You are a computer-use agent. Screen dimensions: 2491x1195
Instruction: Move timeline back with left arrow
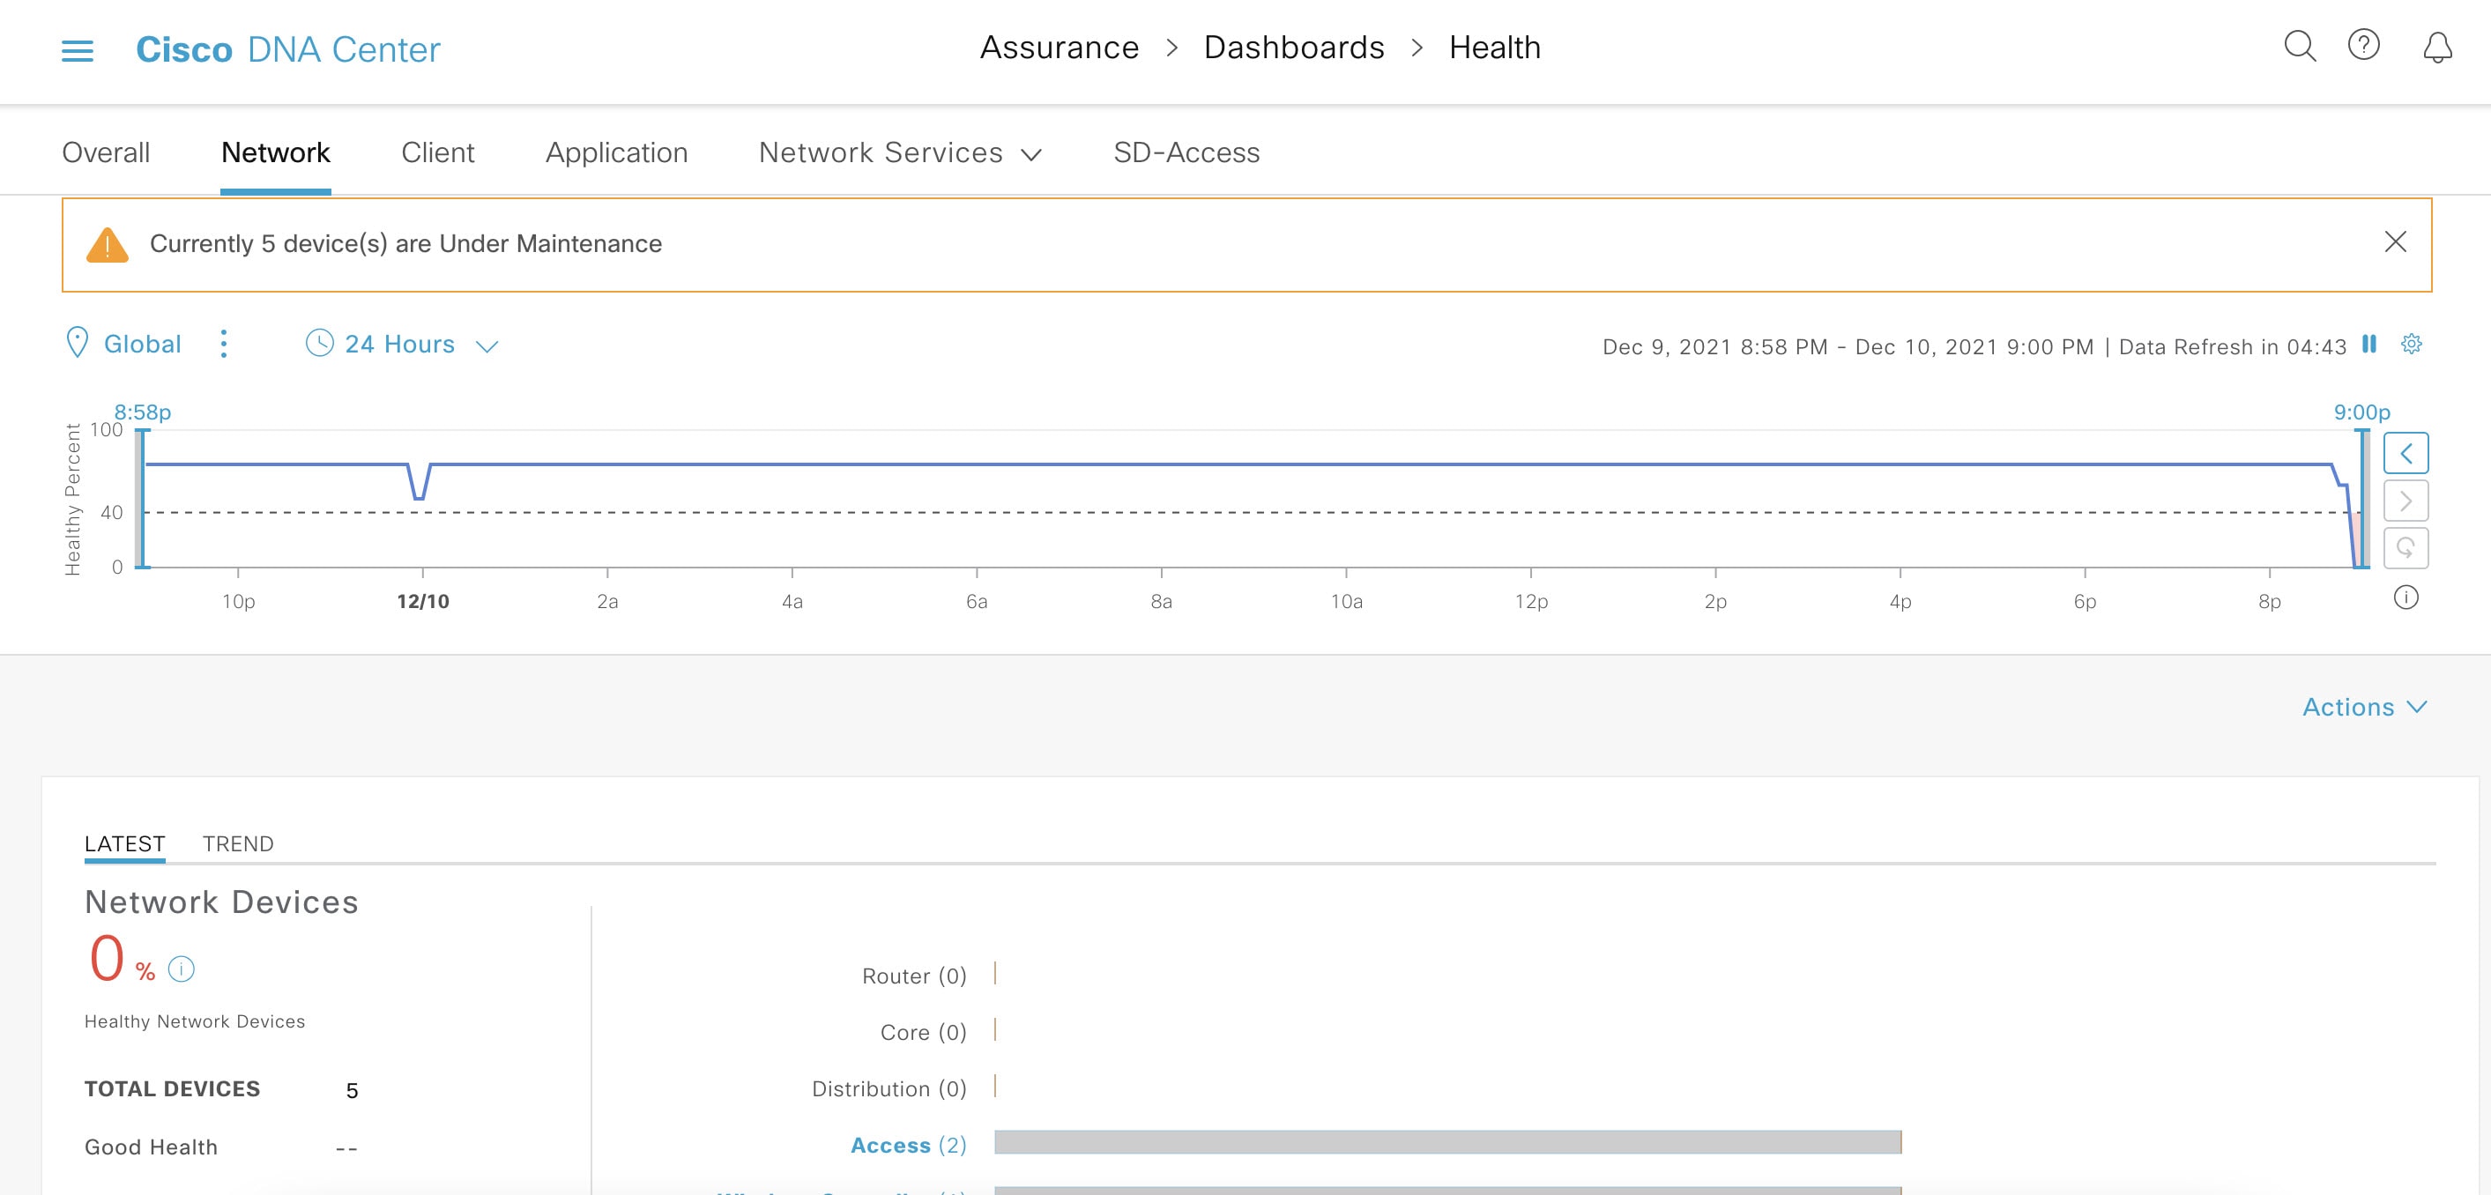click(x=2405, y=454)
